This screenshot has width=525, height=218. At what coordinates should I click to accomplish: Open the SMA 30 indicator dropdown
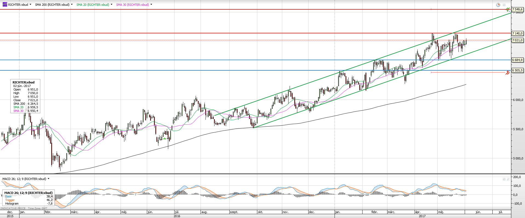[x=151, y=5]
